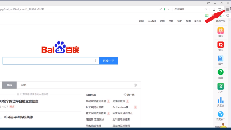Click the address bar URL text
Viewport: 231px width, 130px height.
point(22,9)
